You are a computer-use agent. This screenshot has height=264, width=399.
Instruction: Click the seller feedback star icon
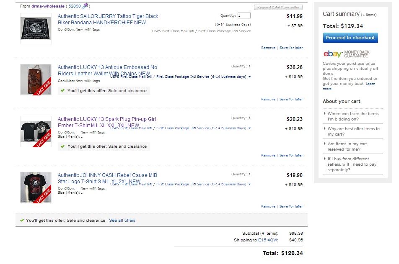click(x=85, y=6)
